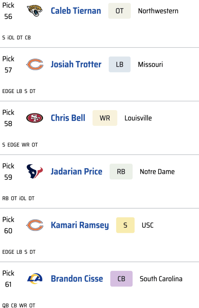Open Caleb Tiernan's player profile
The image size is (199, 308).
[x=76, y=11]
